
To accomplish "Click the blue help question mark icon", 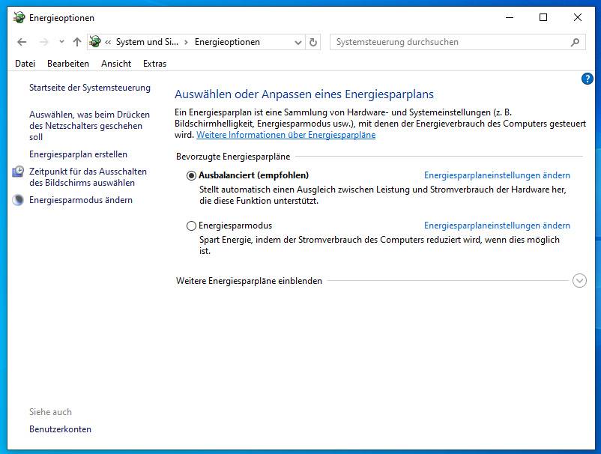I will coord(587,79).
